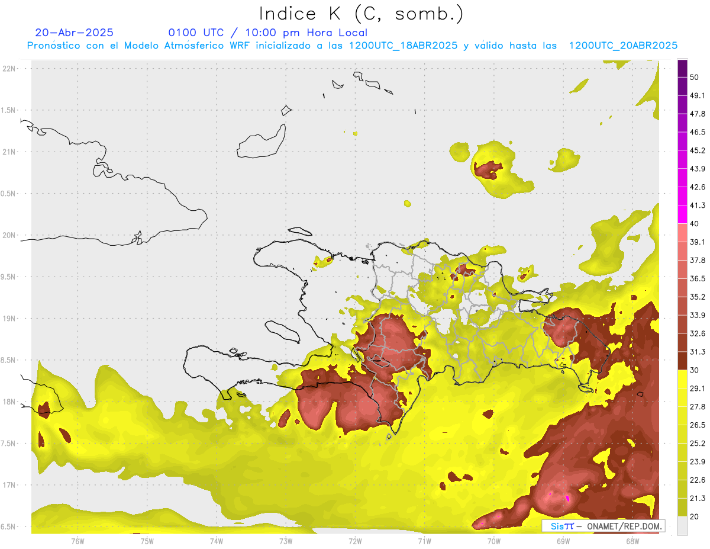Click colorbar value "29.1"

click(698, 388)
